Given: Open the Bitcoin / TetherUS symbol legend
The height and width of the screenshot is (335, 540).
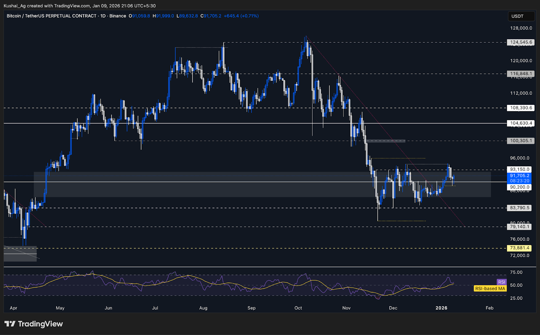Looking at the screenshot, I should point(51,16).
